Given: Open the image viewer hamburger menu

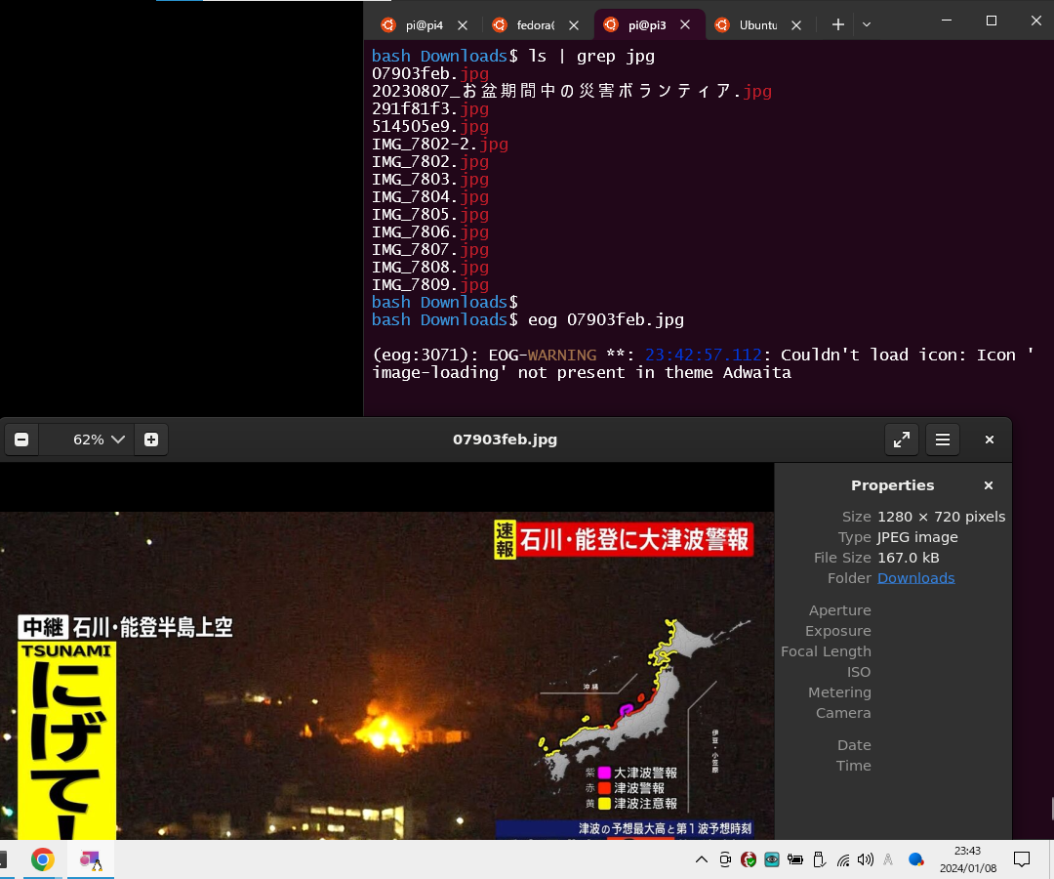Looking at the screenshot, I should (942, 439).
